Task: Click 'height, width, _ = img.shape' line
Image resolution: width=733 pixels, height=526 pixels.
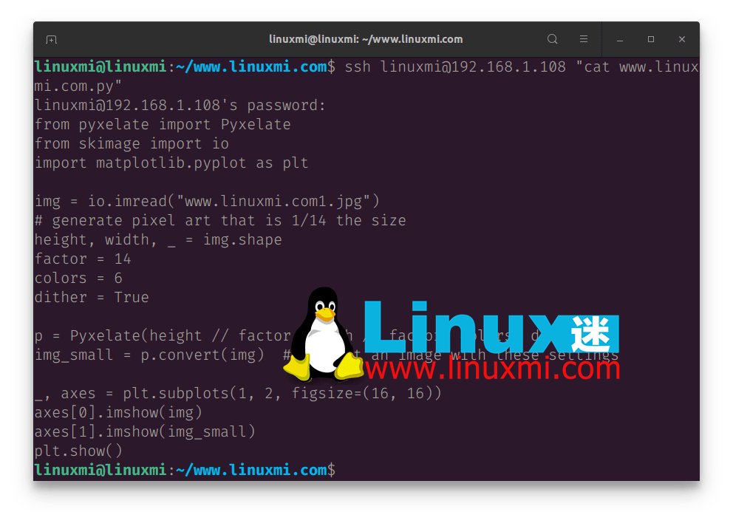Action: pos(158,239)
